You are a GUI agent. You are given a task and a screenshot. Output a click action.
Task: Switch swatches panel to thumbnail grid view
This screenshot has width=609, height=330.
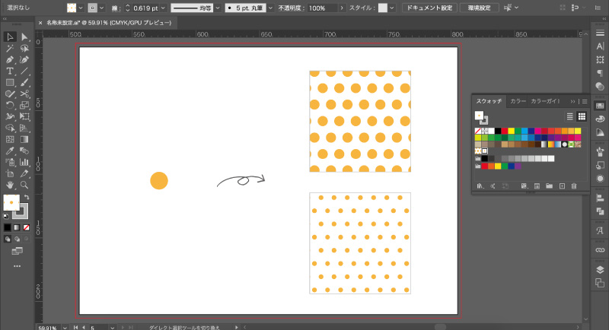click(x=581, y=116)
